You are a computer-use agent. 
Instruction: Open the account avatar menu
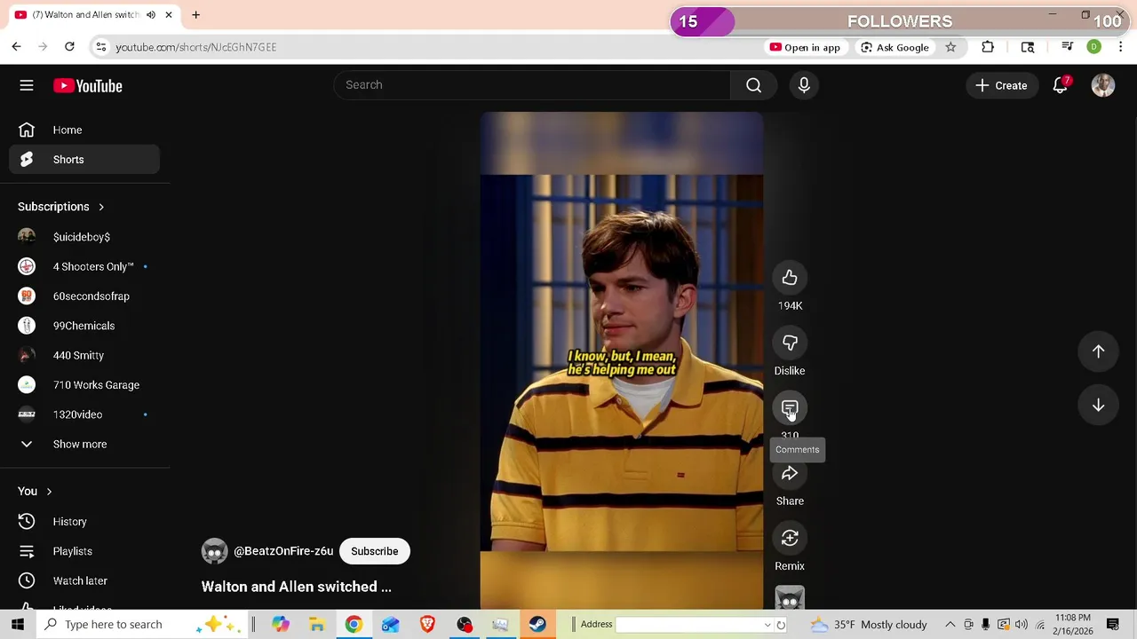(x=1103, y=85)
